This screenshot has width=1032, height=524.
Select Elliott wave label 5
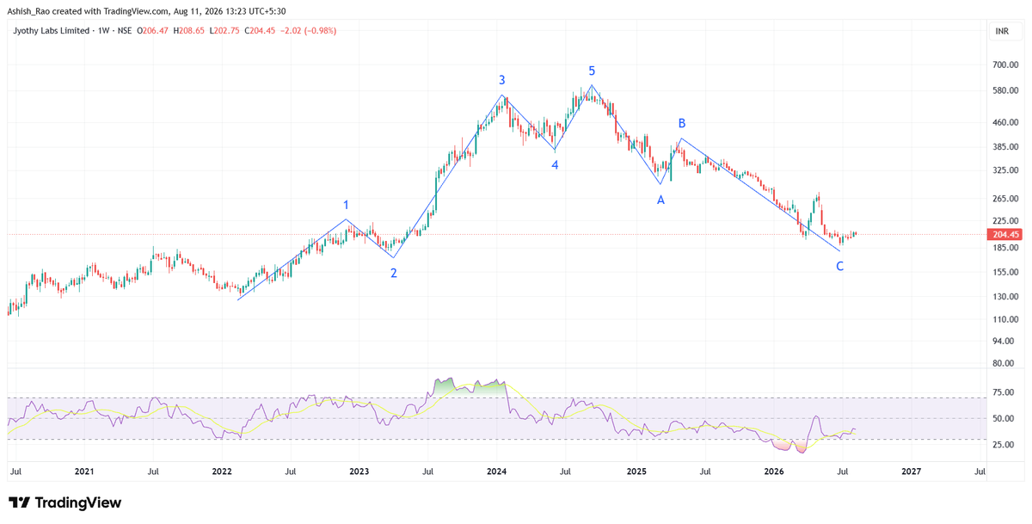tap(592, 71)
